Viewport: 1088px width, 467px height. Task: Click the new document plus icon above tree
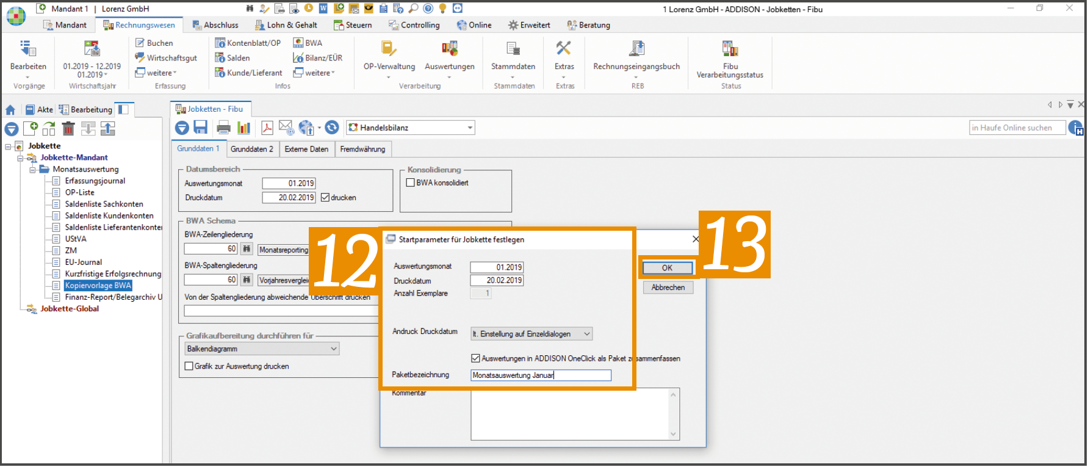[x=31, y=128]
